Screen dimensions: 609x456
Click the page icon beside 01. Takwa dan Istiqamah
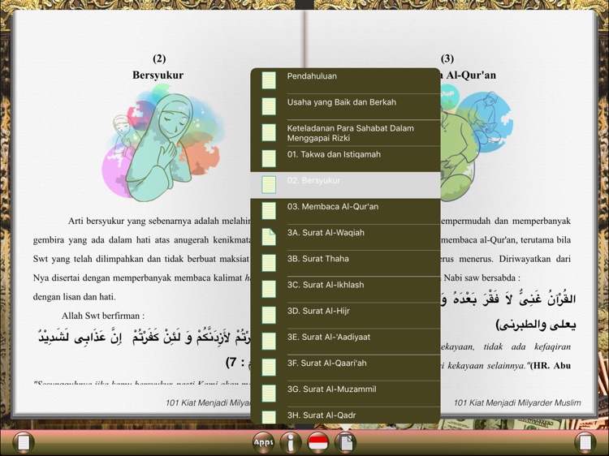click(269, 158)
